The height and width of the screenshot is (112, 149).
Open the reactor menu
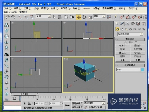click(x=86, y=8)
